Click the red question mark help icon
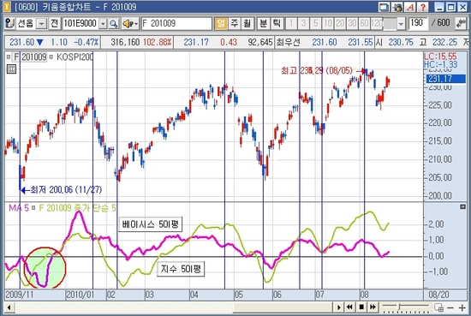The width and height of the screenshot is (471, 316). pyautogui.click(x=423, y=7)
